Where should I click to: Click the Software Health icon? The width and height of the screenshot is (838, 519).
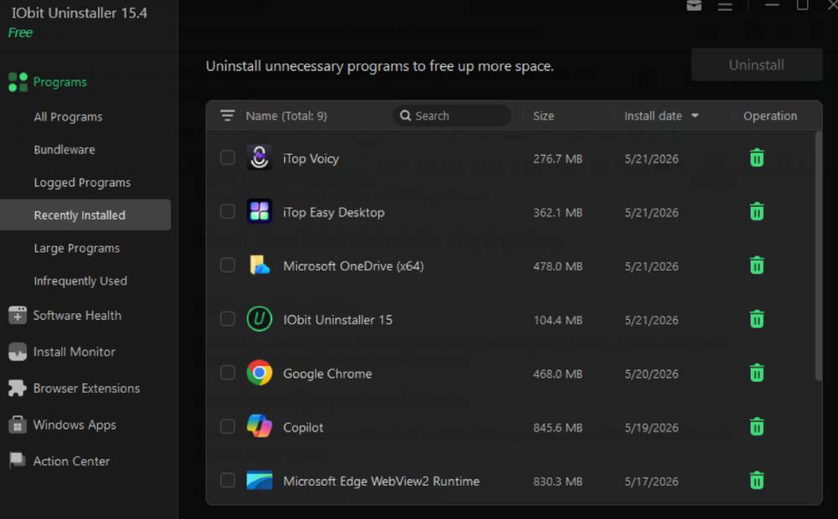point(17,316)
